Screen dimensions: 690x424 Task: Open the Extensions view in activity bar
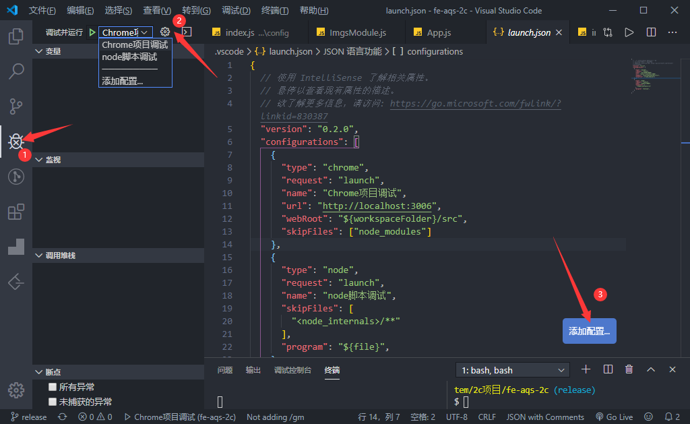click(16, 212)
